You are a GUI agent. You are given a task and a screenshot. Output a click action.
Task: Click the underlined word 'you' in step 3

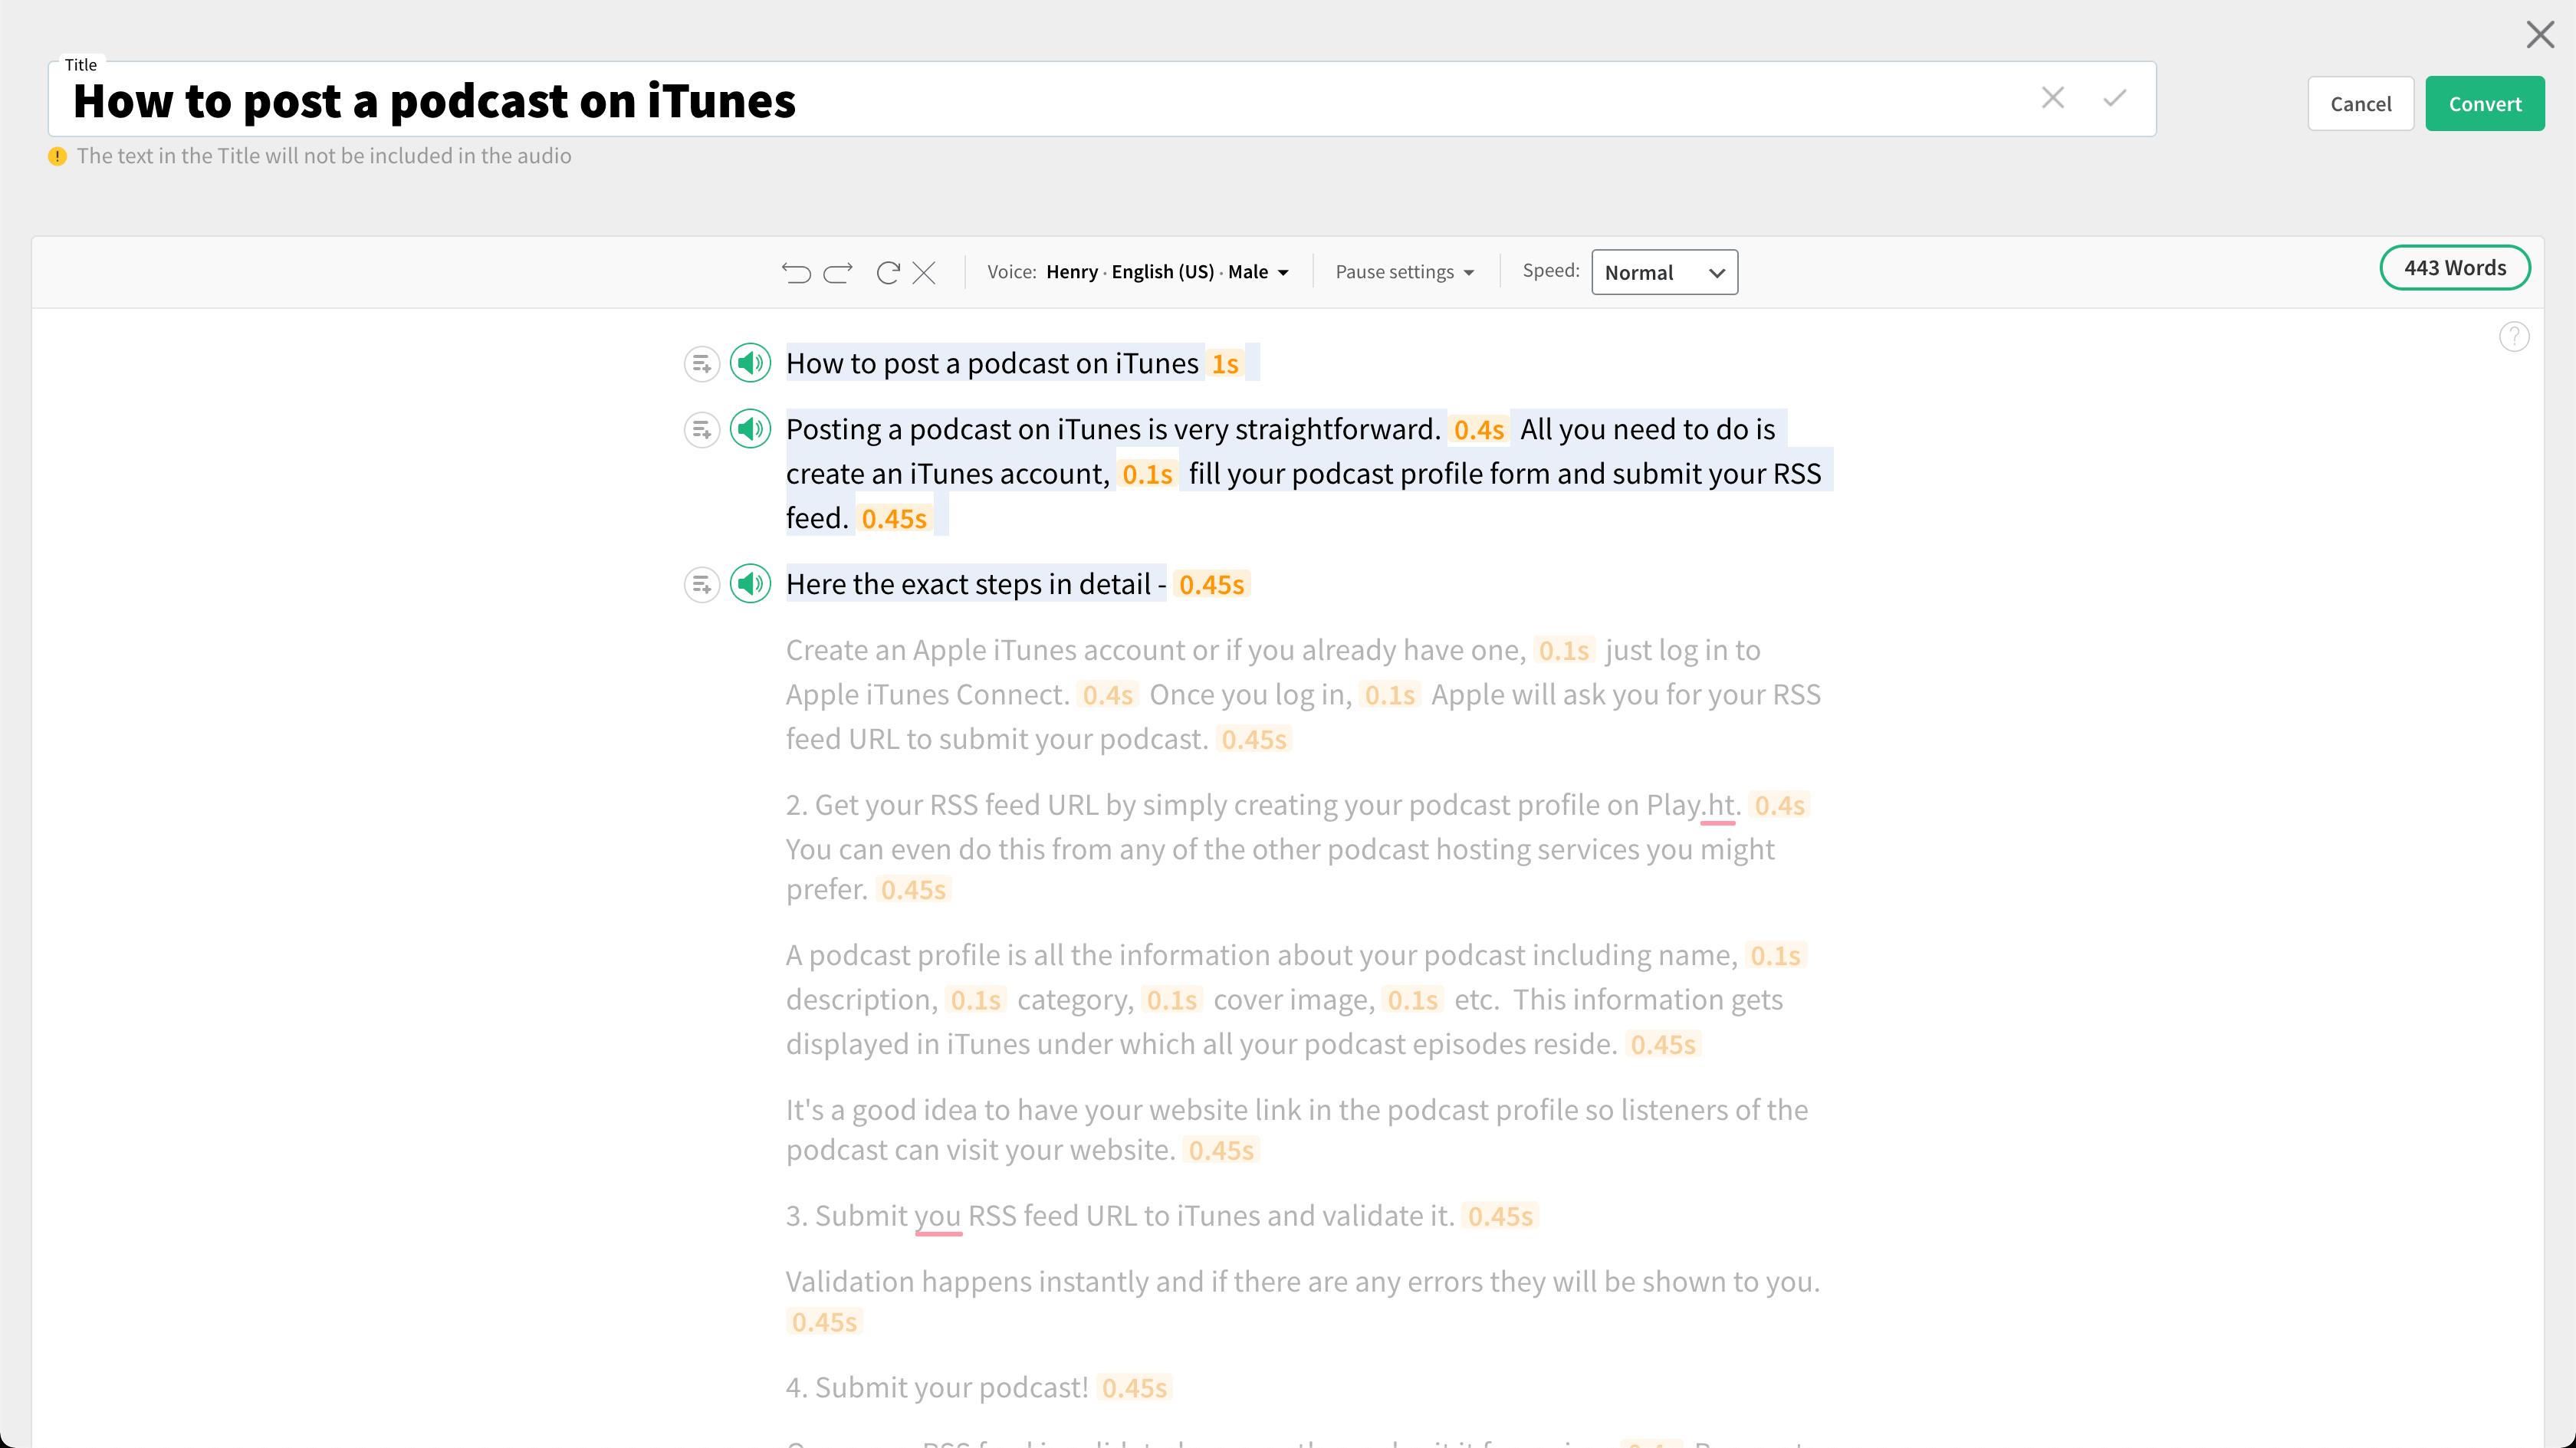tap(937, 1216)
